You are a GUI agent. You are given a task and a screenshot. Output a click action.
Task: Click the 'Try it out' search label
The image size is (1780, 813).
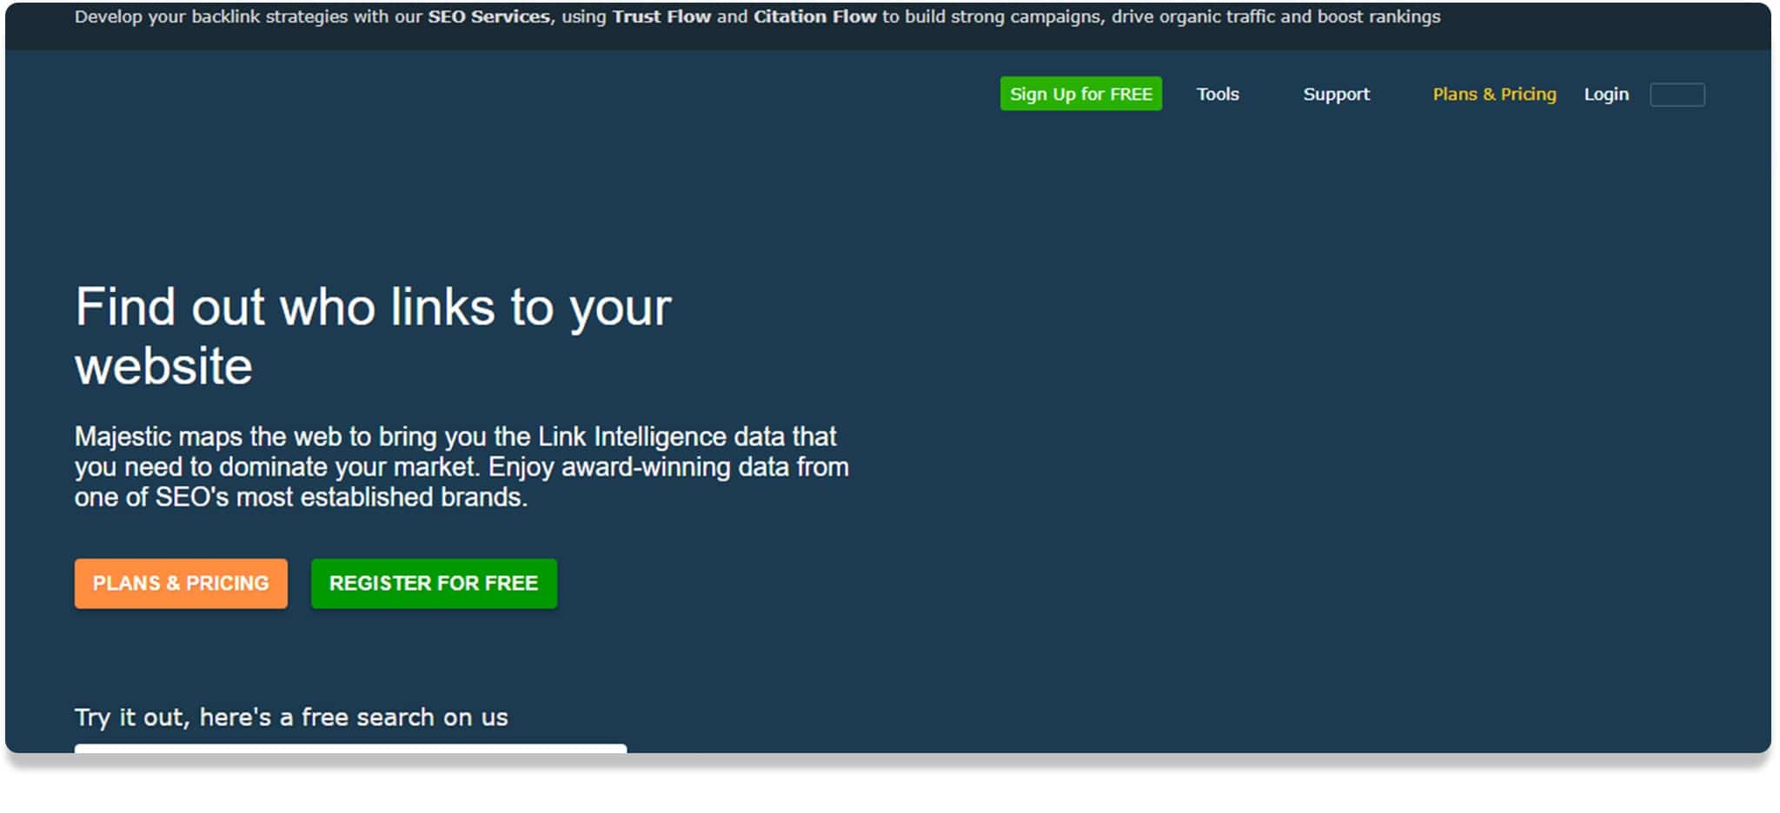pyautogui.click(x=291, y=717)
